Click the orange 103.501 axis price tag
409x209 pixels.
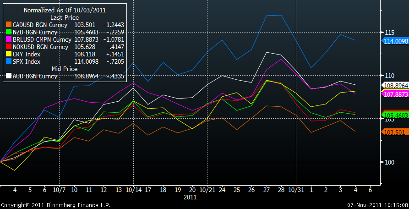[395, 132]
